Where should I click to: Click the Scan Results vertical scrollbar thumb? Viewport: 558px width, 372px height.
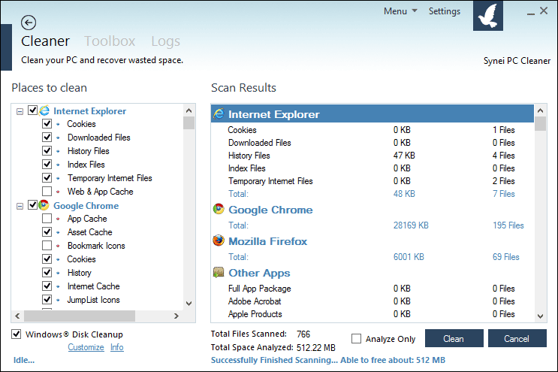(x=540, y=123)
